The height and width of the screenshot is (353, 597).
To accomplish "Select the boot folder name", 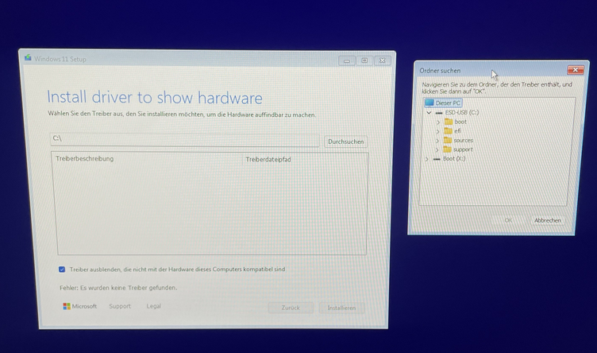I will click(x=460, y=122).
